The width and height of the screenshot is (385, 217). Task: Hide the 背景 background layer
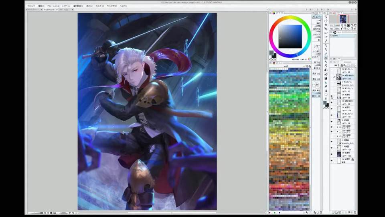[332, 161]
